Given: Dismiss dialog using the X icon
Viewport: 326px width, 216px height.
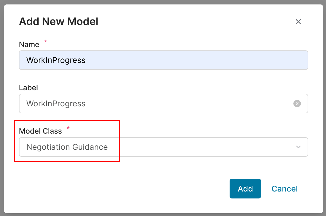Looking at the screenshot, I should (x=298, y=22).
